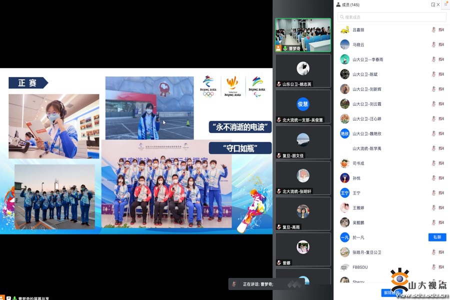Click 俊慧 avatar in video strip
Viewport: 450px width, 300px height.
(303, 104)
